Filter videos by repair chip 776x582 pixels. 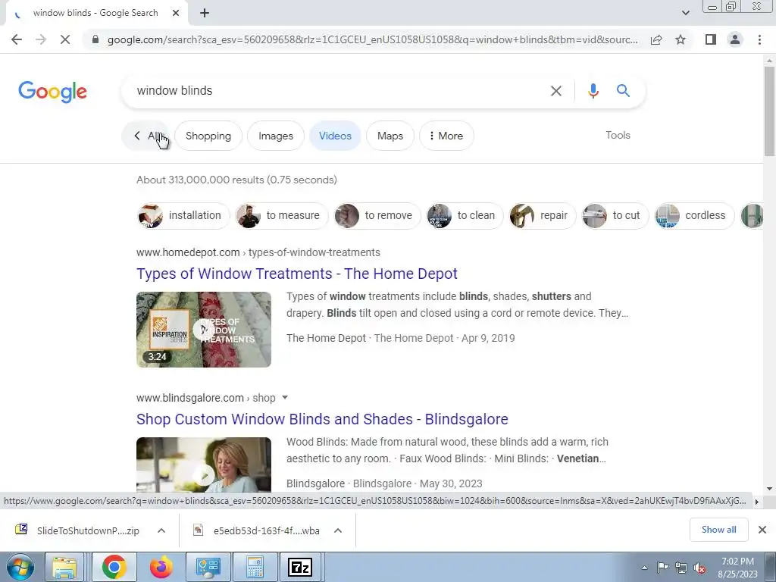[543, 216]
